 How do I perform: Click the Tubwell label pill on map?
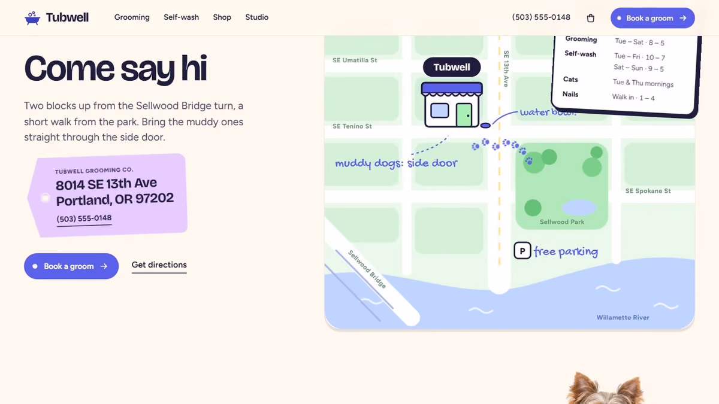point(452,67)
